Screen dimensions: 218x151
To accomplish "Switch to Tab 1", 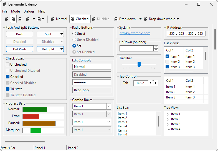I will point(127,83).
